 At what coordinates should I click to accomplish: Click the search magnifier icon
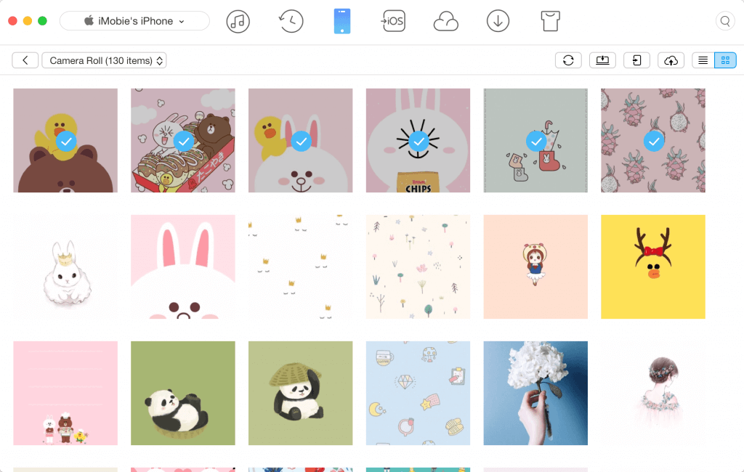point(725,21)
